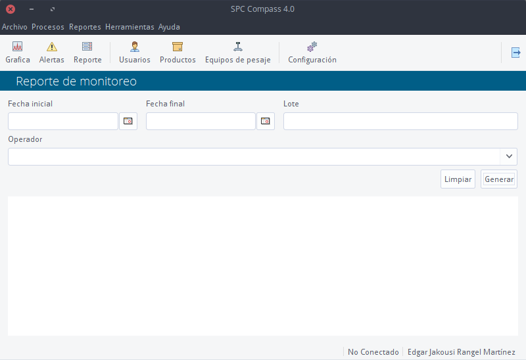The image size is (526, 360).
Task: Maximize the SPC Compass window
Action: [x=53, y=9]
